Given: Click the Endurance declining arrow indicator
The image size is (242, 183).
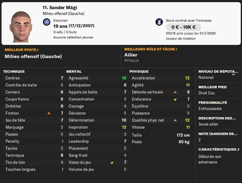Looking at the screenshot, I should click(x=175, y=99).
